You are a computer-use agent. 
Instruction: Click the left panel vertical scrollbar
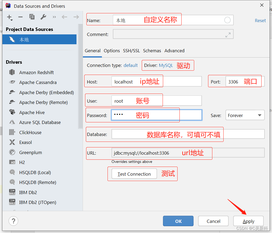(80, 76)
